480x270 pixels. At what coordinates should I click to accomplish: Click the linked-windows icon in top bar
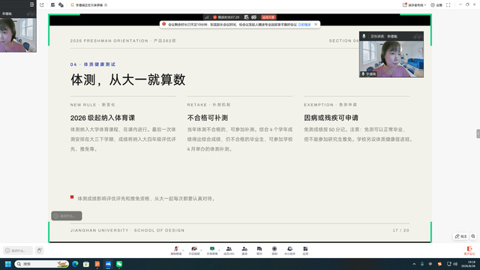pyautogui.click(x=61, y=5)
